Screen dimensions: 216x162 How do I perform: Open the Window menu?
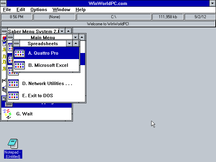click(x=61, y=10)
